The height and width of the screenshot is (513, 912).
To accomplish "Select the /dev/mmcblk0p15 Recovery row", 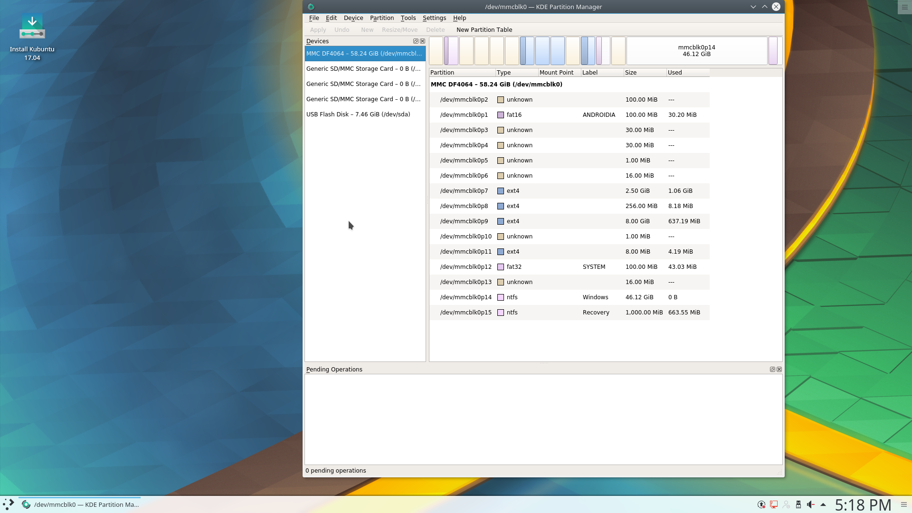I will pos(569,313).
